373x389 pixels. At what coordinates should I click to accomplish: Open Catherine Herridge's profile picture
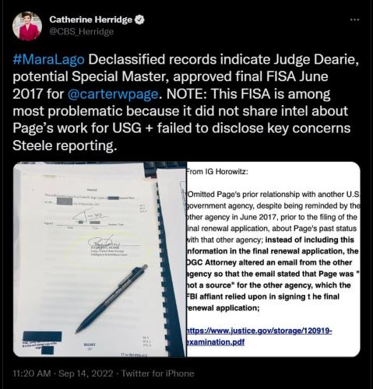pyautogui.click(x=27, y=26)
